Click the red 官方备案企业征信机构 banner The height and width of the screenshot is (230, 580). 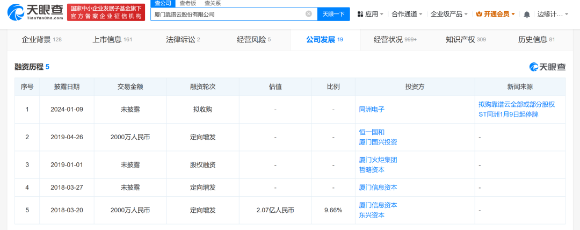click(x=106, y=12)
